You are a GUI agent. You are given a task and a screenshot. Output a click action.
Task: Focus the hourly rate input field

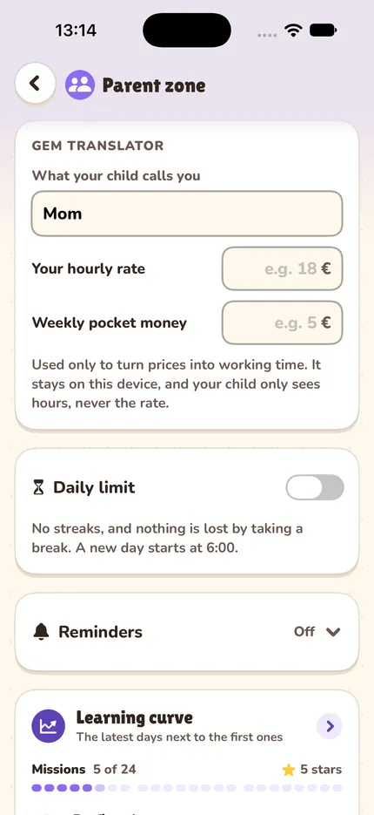pyautogui.click(x=282, y=268)
